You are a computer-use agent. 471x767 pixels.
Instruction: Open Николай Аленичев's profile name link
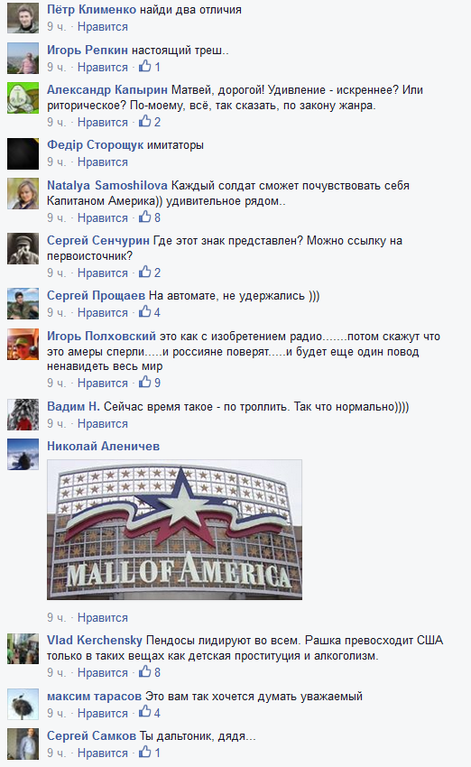point(103,446)
